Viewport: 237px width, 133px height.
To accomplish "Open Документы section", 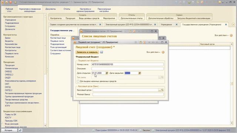I will [x=50, y=9].
